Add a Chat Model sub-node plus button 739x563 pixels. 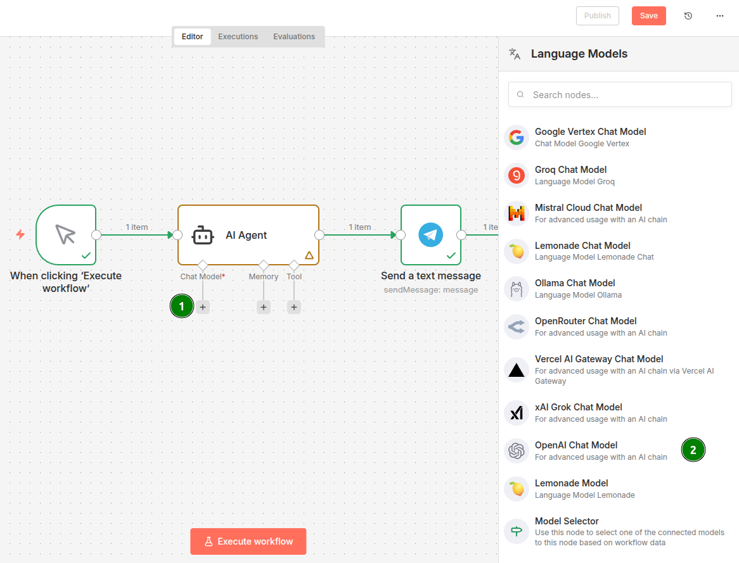[203, 307]
